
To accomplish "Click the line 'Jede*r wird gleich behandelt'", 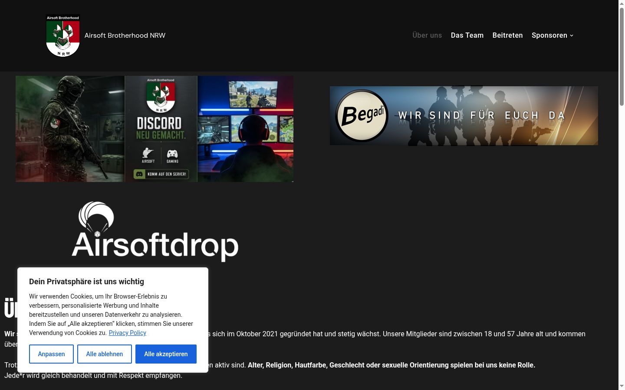I will pos(93,375).
